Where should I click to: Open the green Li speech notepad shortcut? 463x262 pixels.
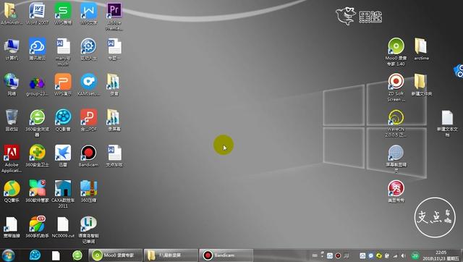[88, 229]
